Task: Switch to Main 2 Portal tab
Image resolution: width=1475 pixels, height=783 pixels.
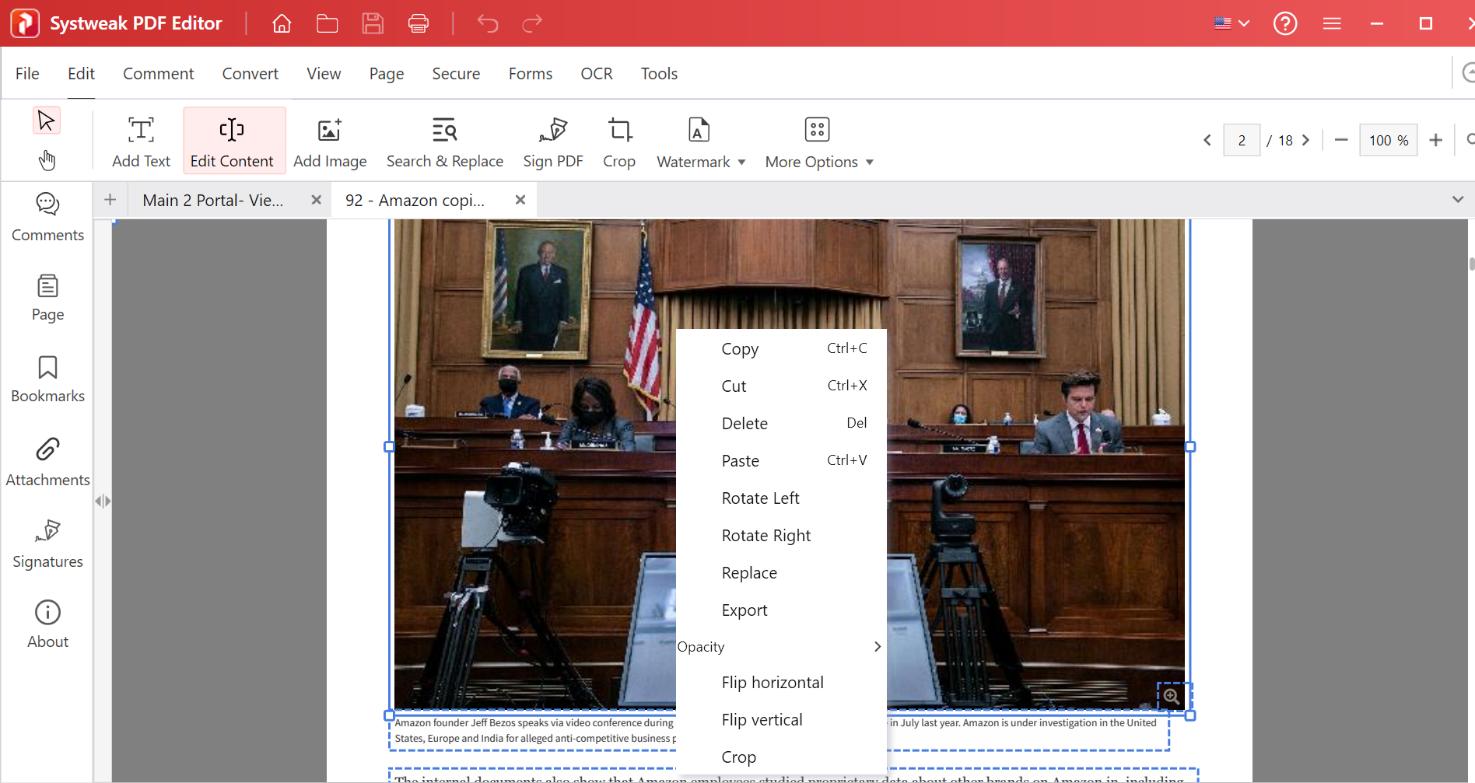Action: [x=212, y=200]
